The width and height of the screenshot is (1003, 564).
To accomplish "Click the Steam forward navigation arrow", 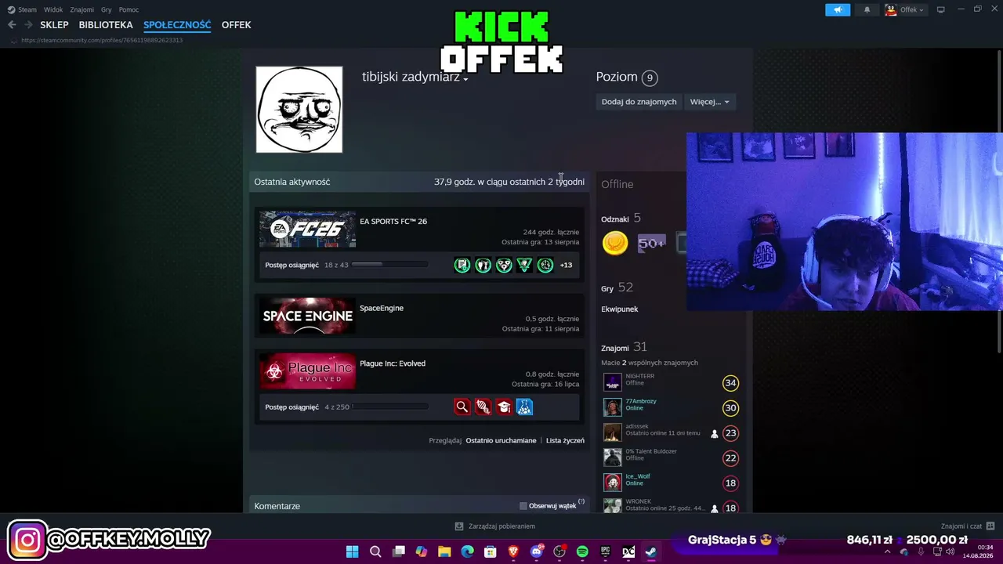I will (28, 25).
